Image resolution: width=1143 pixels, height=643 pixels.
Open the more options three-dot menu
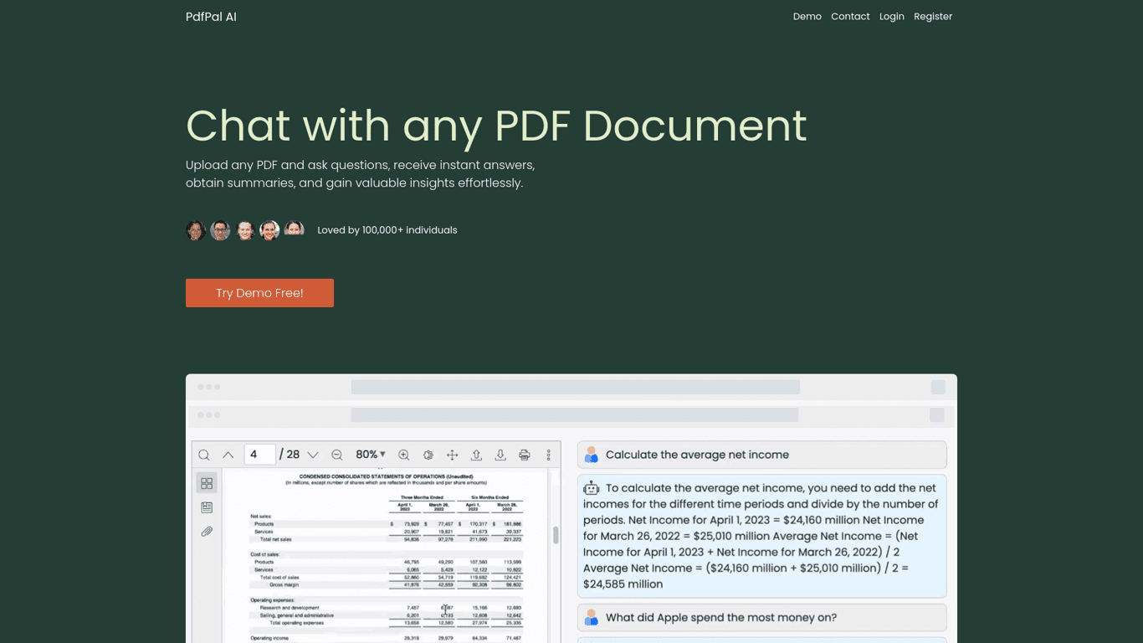coord(549,455)
